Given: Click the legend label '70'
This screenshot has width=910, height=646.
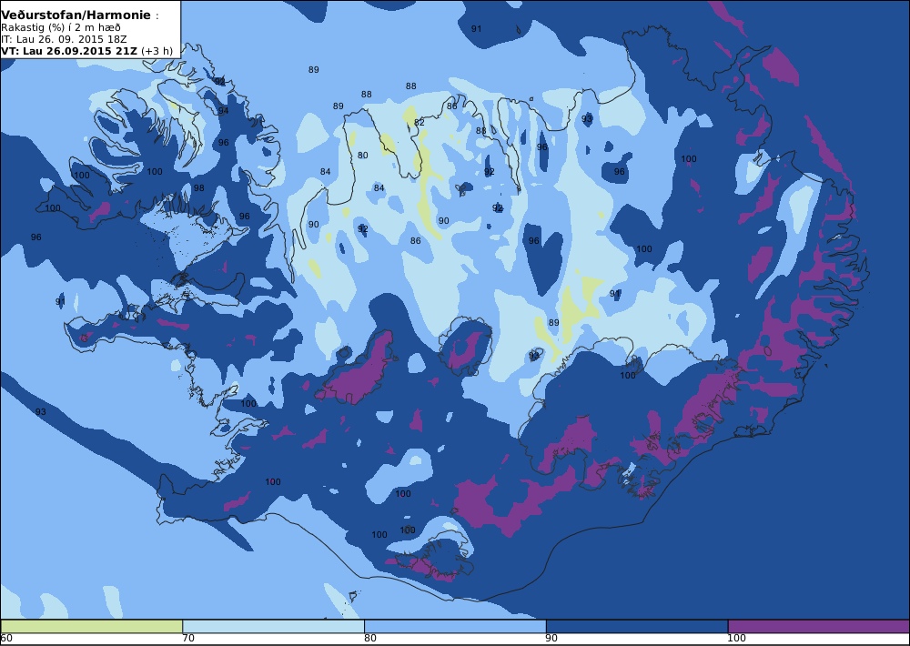Looking at the screenshot, I should click(188, 639).
